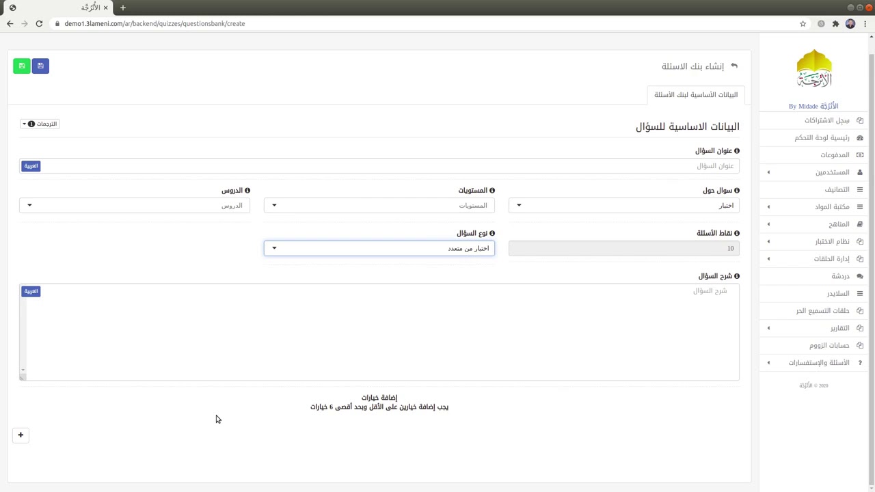Click the info icon beside المستويات label

point(492,191)
